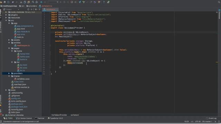Select the veritabani.ts editor tab
This screenshot has height=124, width=221.
point(50,9)
